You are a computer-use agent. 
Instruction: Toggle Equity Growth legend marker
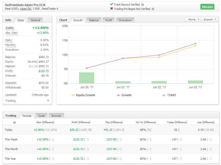73,95
